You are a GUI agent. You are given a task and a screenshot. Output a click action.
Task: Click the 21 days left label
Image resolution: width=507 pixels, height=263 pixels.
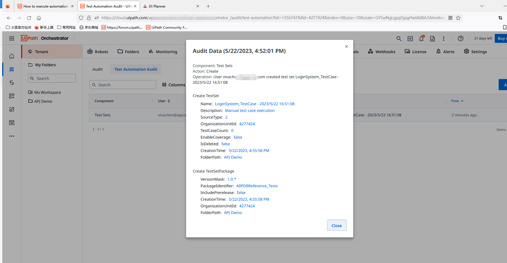[x=483, y=38]
